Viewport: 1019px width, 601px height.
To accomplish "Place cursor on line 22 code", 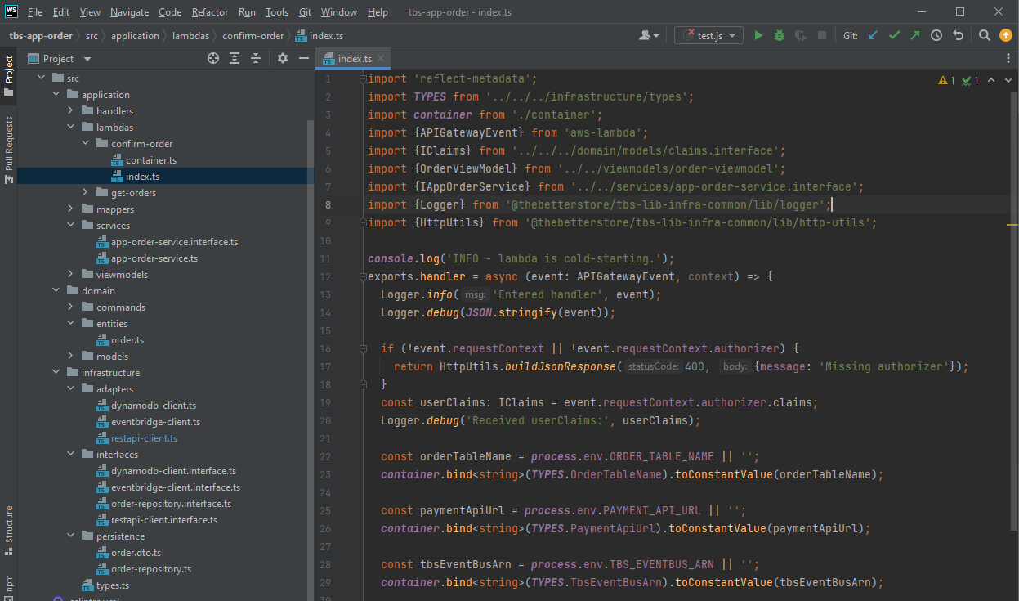I will click(570, 456).
